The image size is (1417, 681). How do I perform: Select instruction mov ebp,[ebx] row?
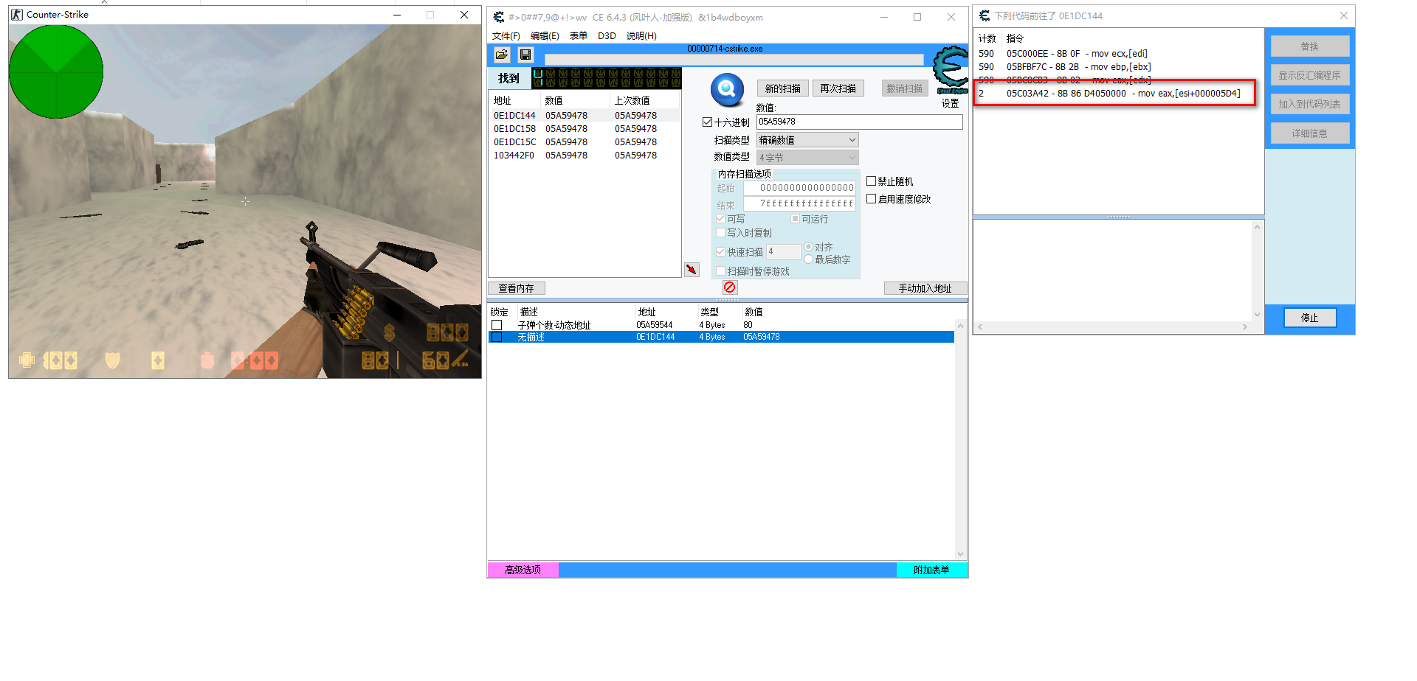(x=1118, y=67)
